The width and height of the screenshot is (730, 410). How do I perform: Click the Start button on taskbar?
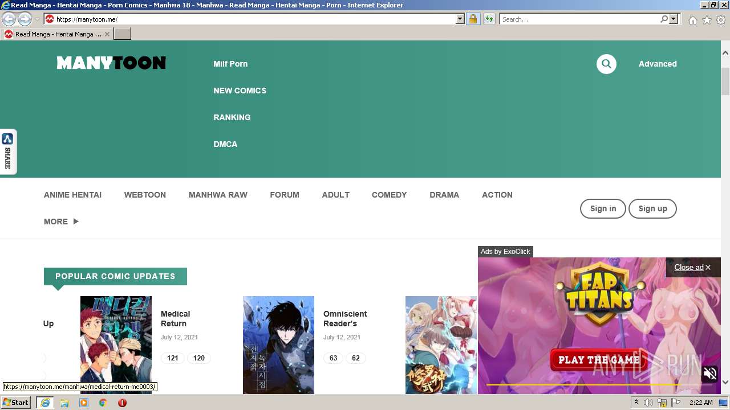pyautogui.click(x=15, y=403)
